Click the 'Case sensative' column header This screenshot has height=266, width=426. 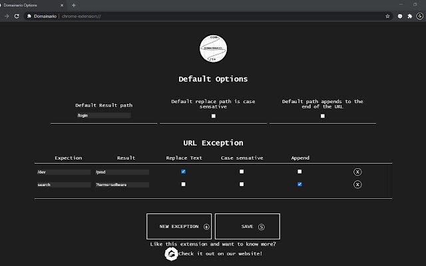pos(242,158)
